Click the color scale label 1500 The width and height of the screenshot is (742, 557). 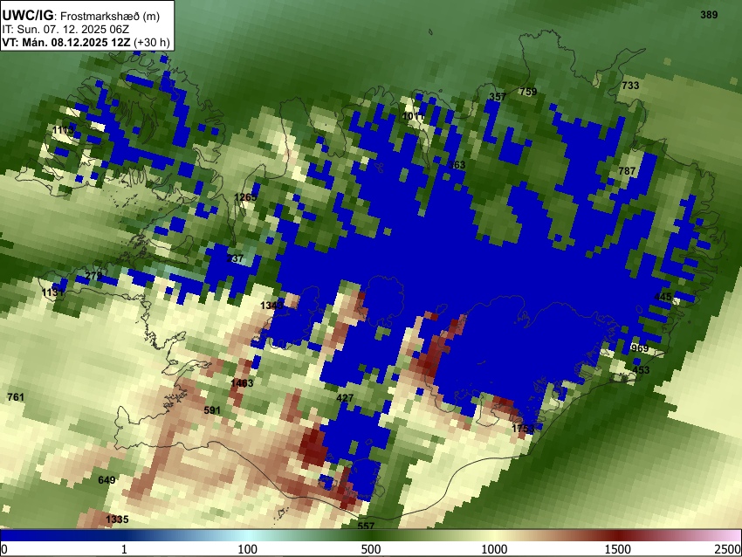[x=618, y=549]
